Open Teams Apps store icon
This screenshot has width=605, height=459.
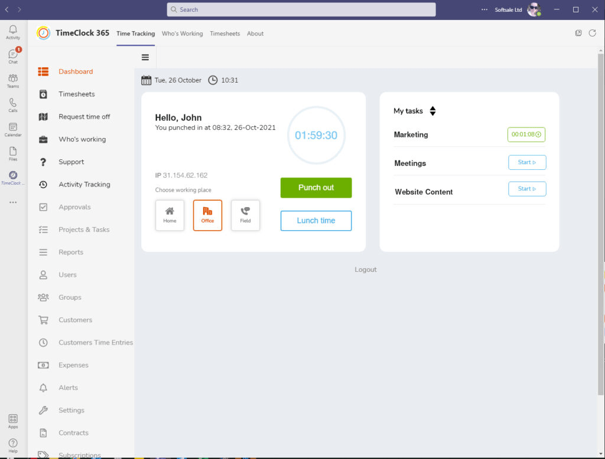click(x=13, y=421)
